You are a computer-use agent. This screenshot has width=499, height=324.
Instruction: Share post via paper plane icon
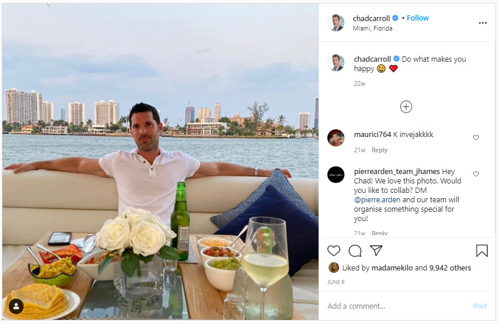click(x=376, y=250)
